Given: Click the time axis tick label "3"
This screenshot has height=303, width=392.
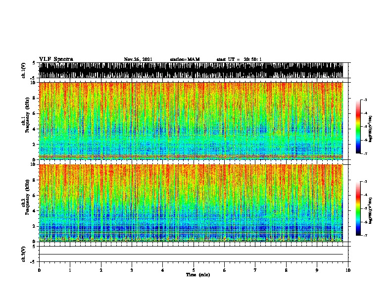Looking at the screenshot, I should tap(132, 270).
